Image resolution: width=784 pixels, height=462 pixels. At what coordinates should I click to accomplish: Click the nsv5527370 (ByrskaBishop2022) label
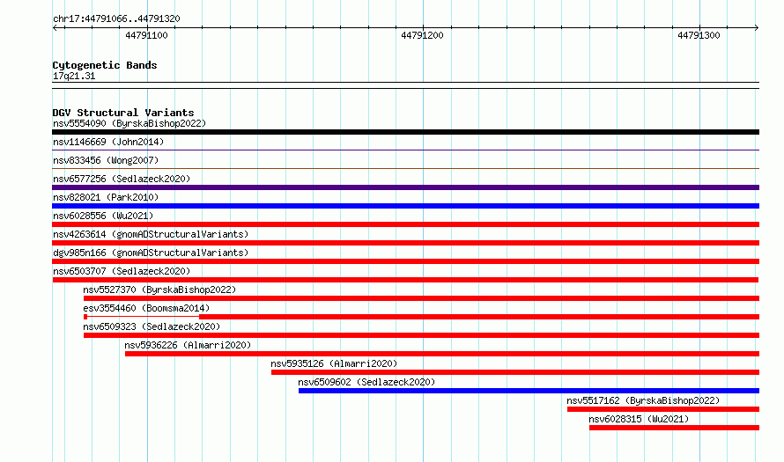159,290
